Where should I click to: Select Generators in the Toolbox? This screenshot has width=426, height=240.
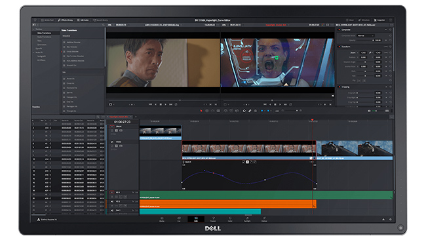click(x=42, y=45)
